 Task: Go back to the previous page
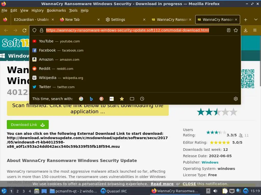coord(6,30)
